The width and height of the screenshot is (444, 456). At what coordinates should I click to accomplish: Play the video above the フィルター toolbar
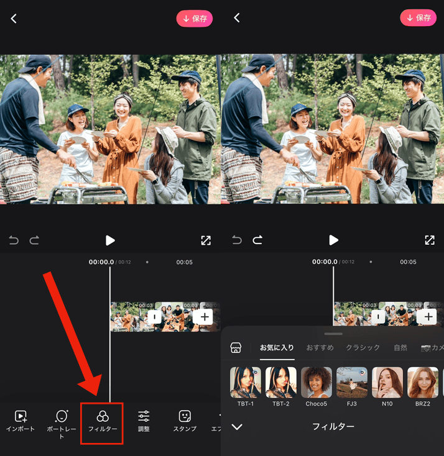coord(110,240)
